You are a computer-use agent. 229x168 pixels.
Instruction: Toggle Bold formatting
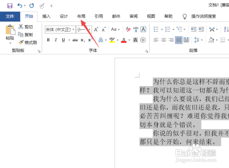click(x=48, y=40)
